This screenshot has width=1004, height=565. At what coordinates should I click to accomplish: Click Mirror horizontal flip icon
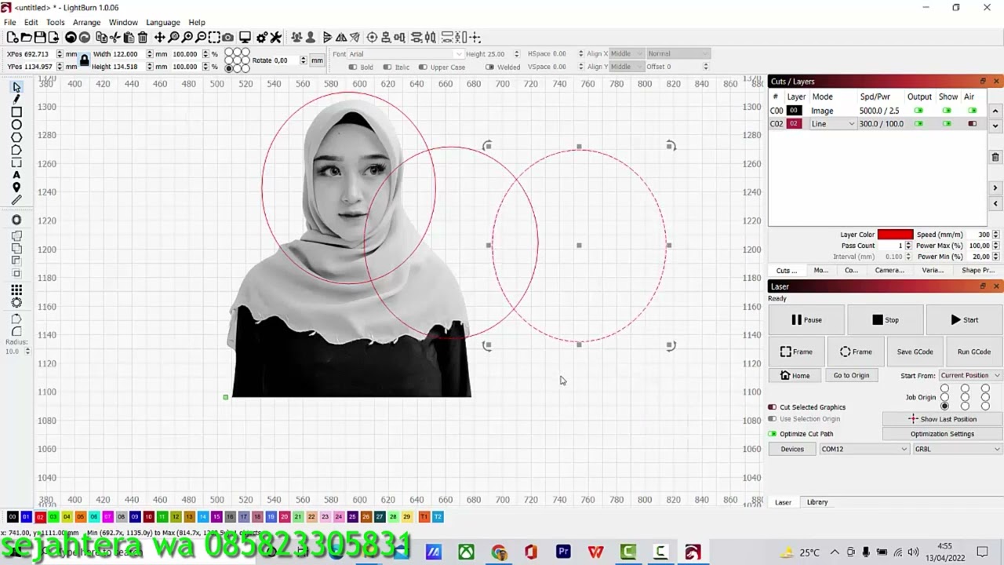click(341, 37)
